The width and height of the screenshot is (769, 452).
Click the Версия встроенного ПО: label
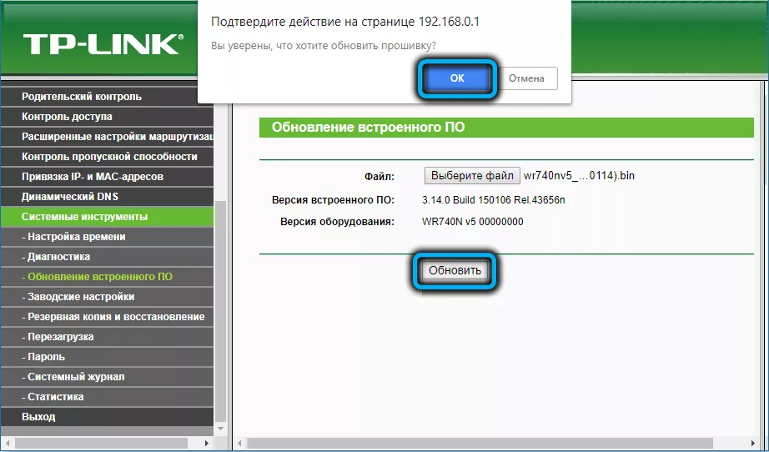[x=333, y=200]
